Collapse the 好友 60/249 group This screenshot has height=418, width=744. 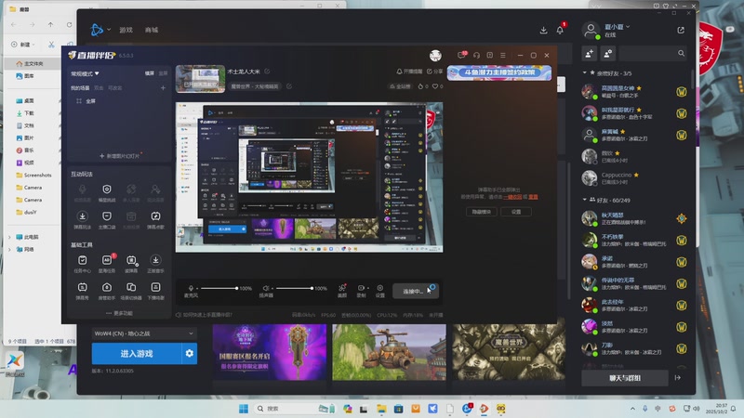point(585,200)
